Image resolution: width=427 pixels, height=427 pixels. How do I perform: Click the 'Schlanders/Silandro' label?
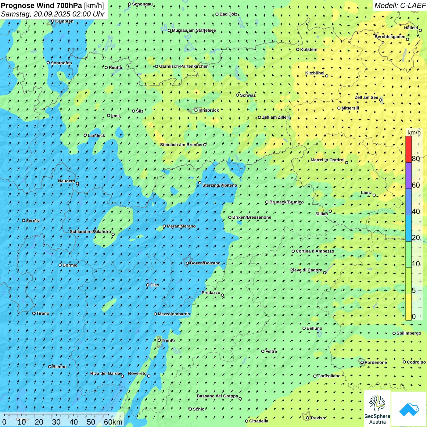tap(91, 231)
